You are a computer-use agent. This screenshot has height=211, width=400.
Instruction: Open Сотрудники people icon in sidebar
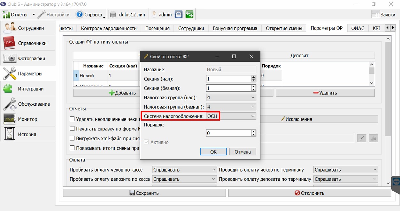(x=10, y=28)
